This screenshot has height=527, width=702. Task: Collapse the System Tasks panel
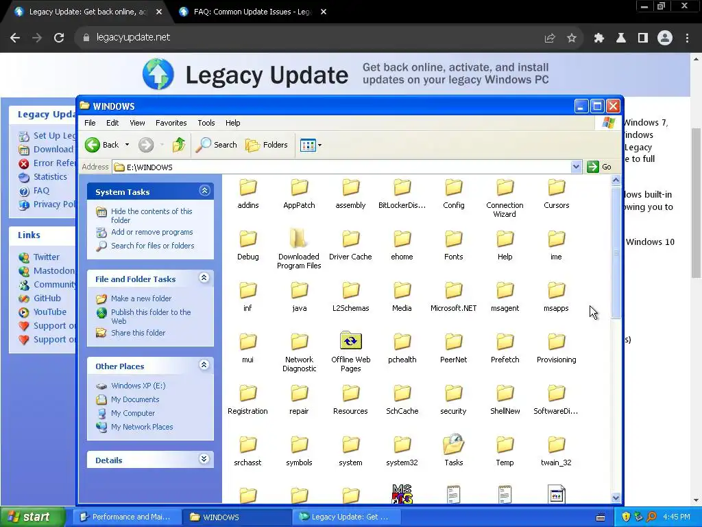click(204, 191)
